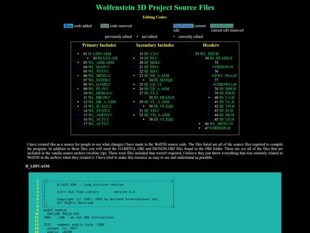Open the ID_PM.C file link
Screen dimensions: 310x233
tap(152, 67)
